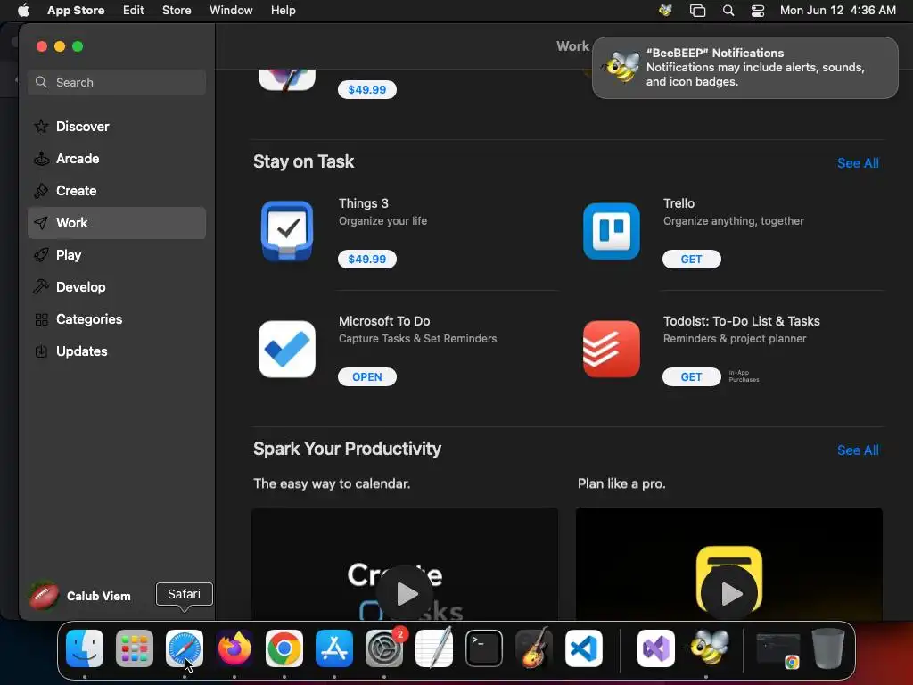Viewport: 913px width, 685px height.
Task: Open Launchpad from the Dock
Action: [x=135, y=648]
